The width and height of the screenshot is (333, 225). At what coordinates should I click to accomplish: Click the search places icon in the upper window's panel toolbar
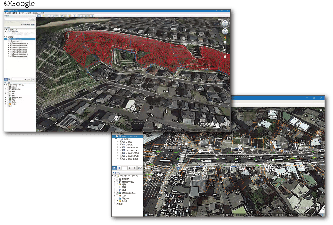(6, 80)
